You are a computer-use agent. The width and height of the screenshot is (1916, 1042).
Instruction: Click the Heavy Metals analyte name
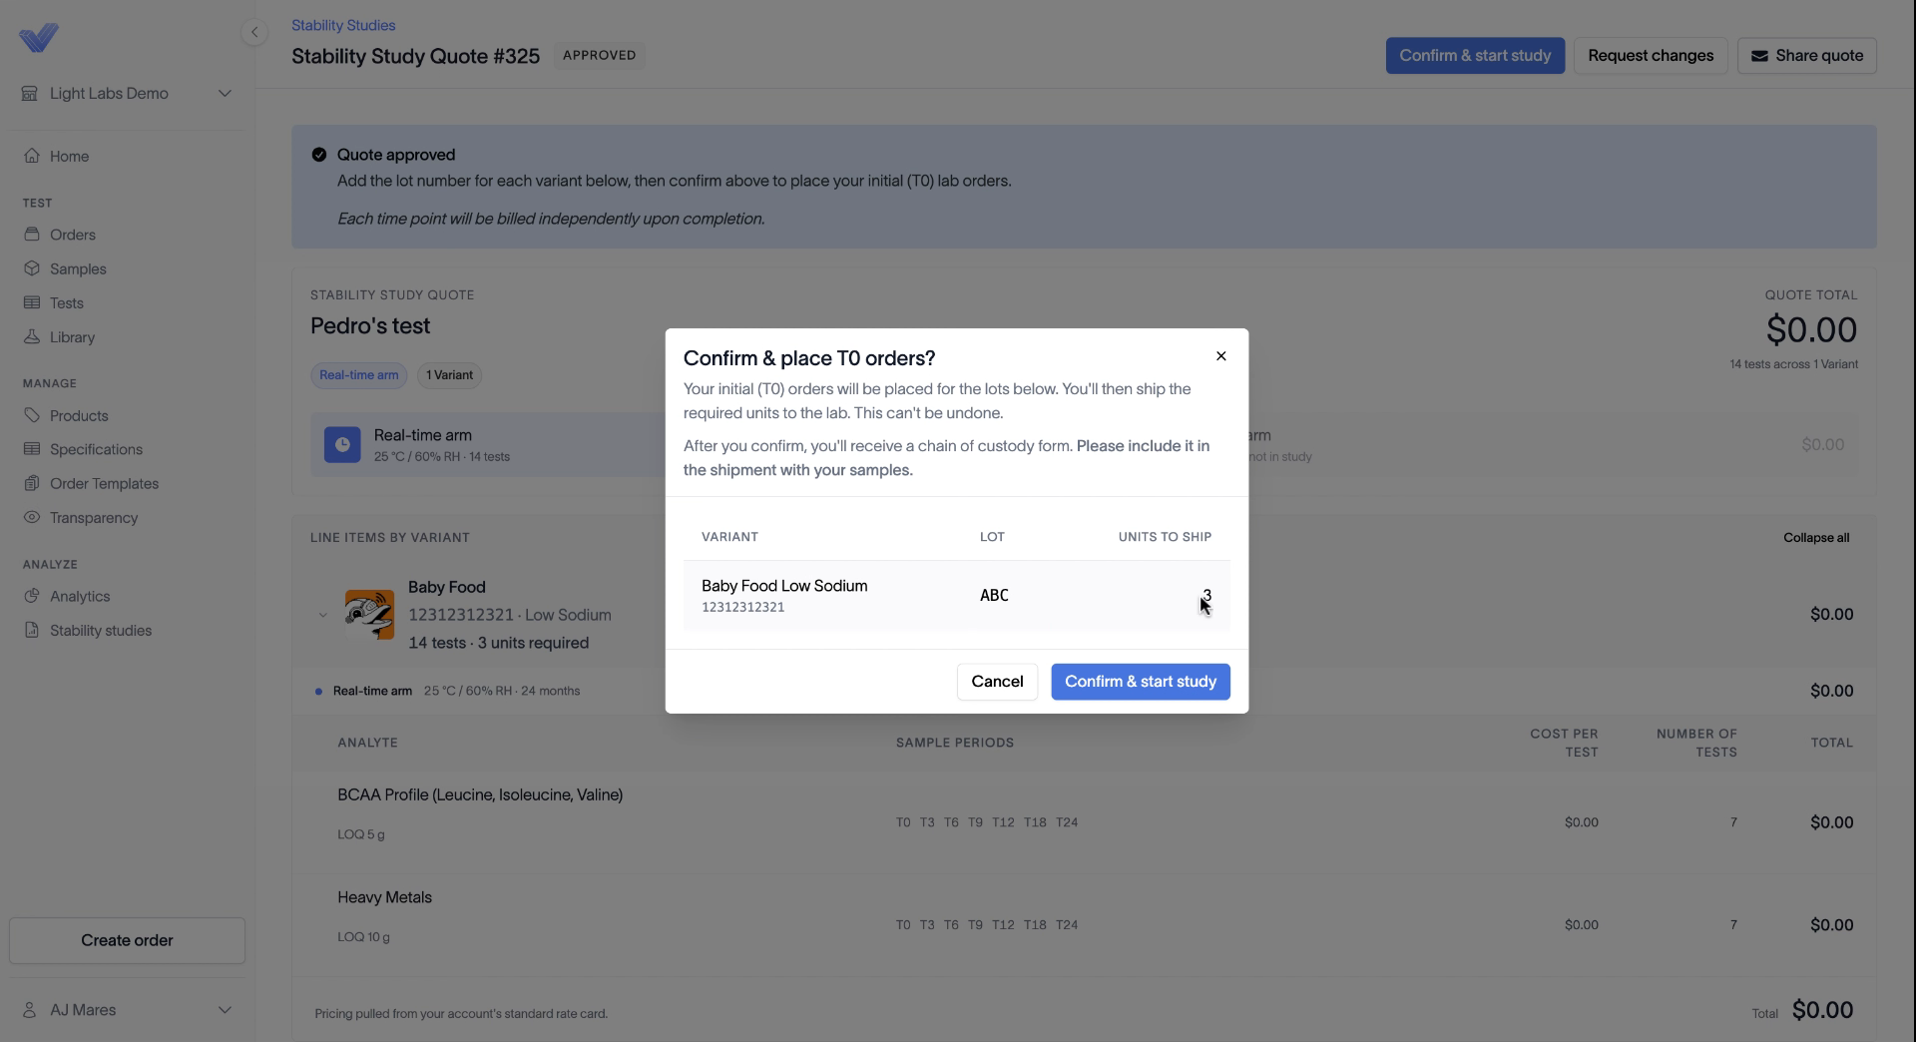click(384, 897)
